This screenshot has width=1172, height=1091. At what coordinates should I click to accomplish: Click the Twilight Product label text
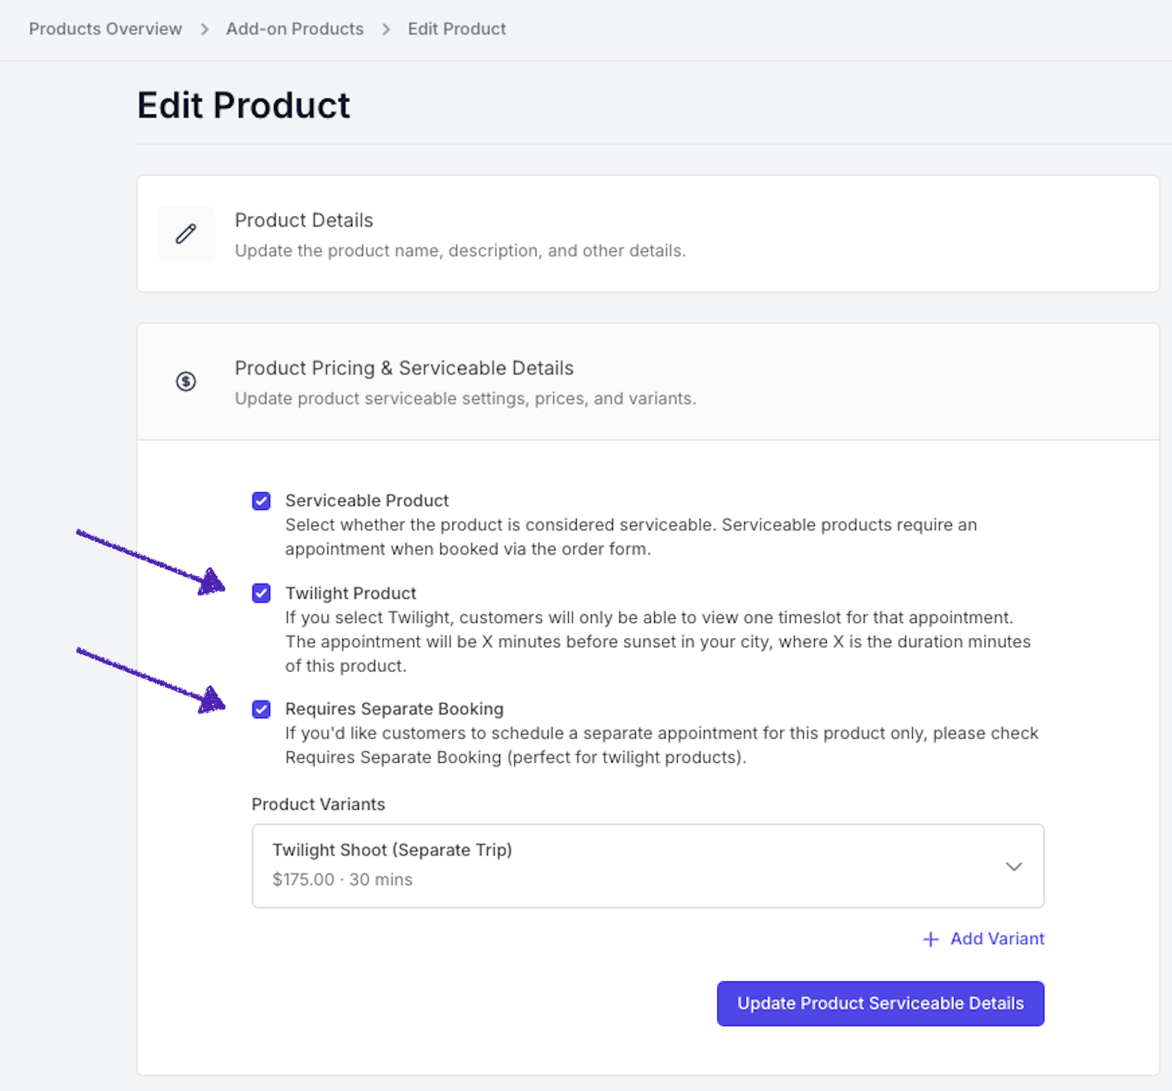tap(351, 593)
